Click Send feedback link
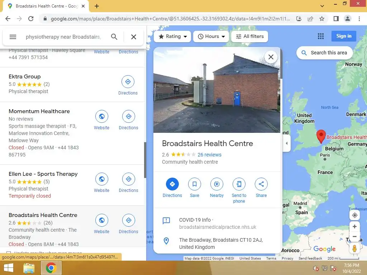The image size is (367, 275). pos(310,259)
